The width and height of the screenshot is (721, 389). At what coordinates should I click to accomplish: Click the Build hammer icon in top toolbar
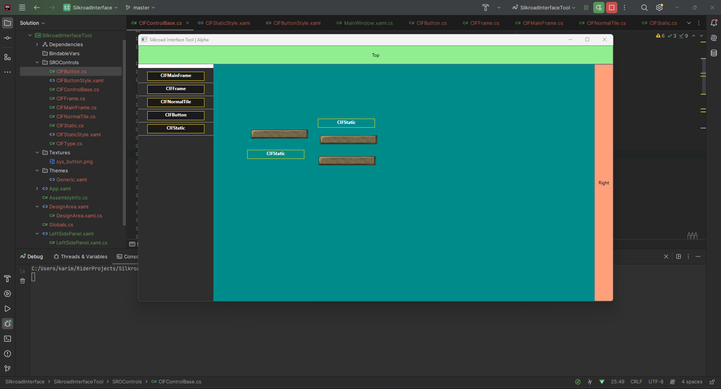coord(485,8)
